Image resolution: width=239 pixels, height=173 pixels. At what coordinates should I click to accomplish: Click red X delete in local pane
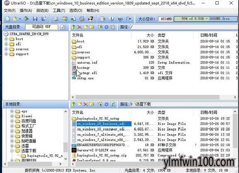click(x=86, y=104)
